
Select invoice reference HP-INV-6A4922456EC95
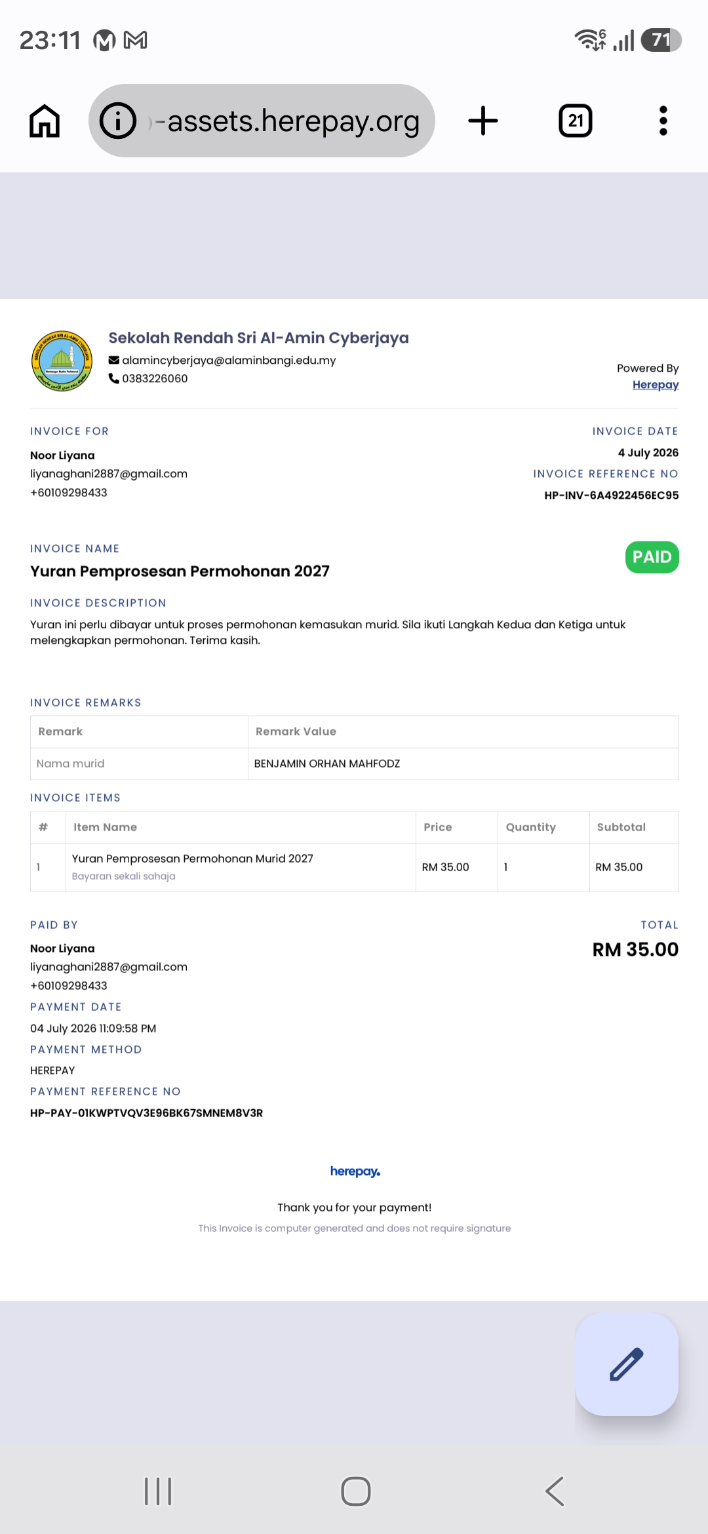[x=612, y=496]
